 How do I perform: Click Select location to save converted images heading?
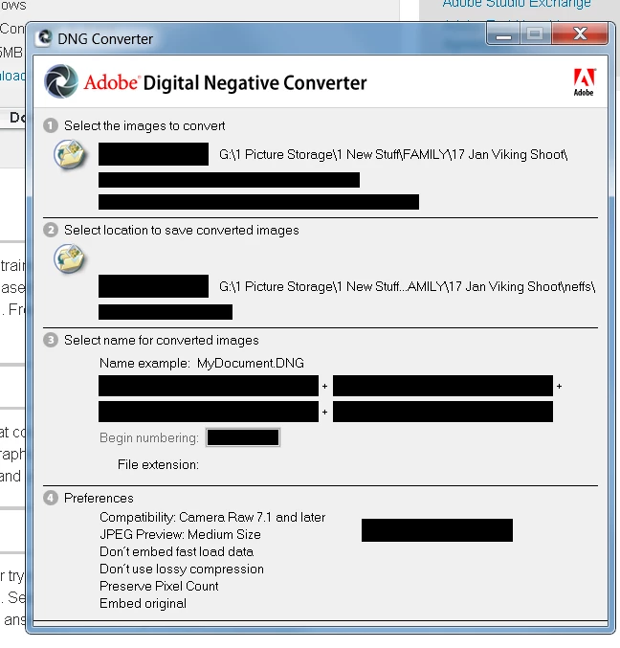[182, 230]
